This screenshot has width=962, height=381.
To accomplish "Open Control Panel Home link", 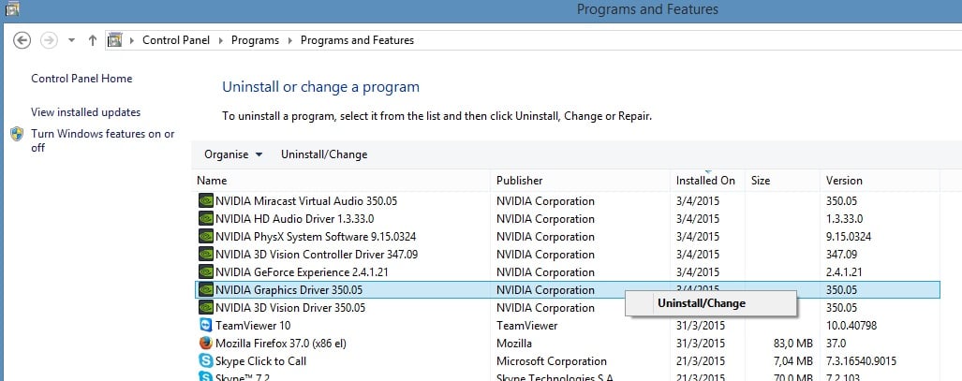I will [81, 79].
